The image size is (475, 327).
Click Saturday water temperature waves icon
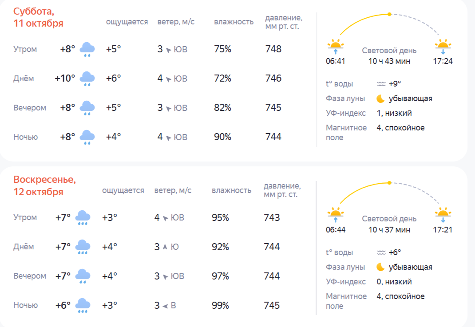tap(381, 84)
